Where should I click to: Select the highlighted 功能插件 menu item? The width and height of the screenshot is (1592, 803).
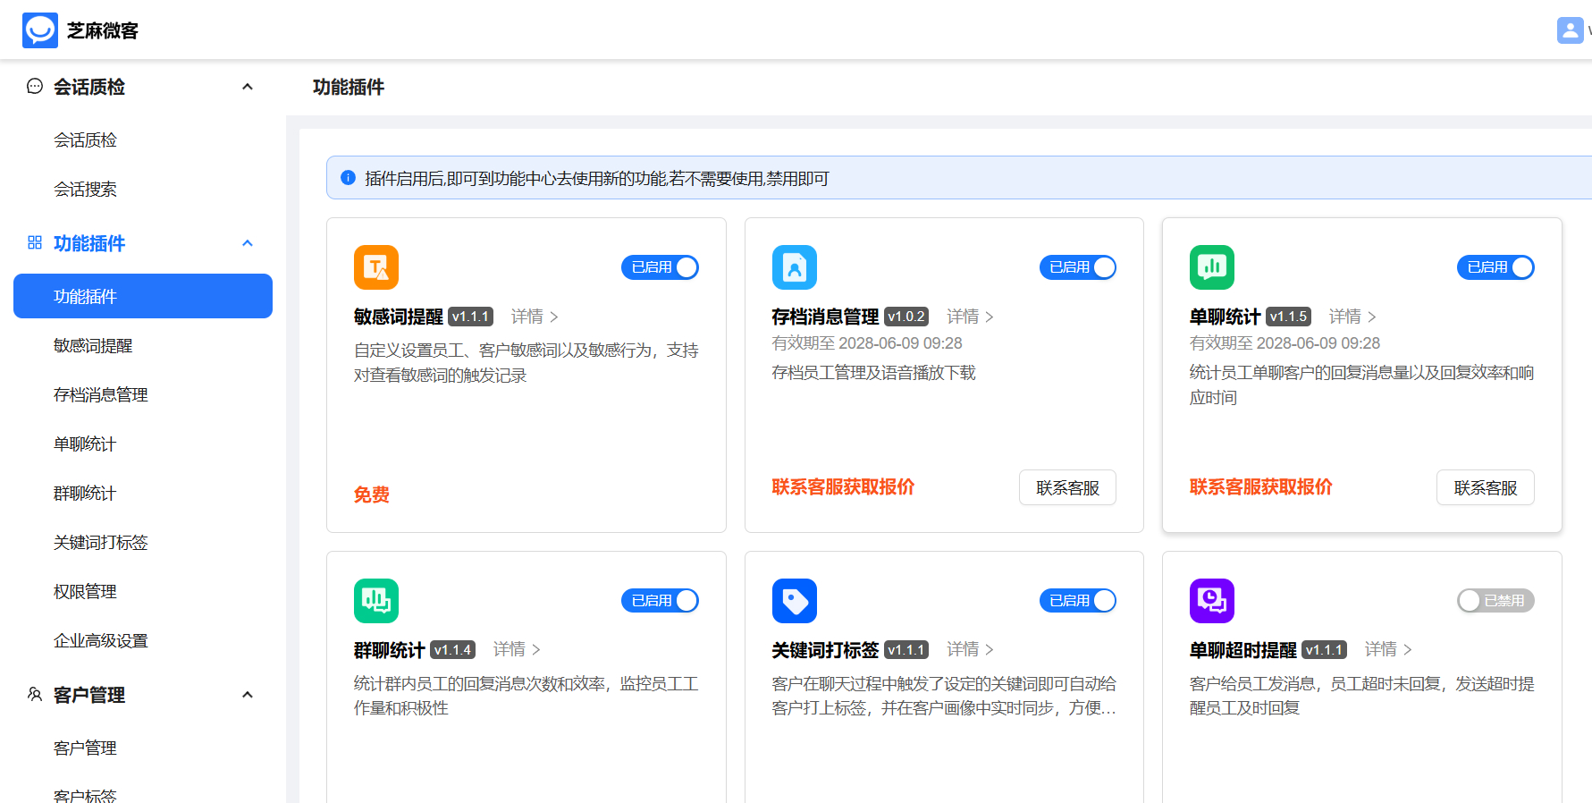point(143,296)
